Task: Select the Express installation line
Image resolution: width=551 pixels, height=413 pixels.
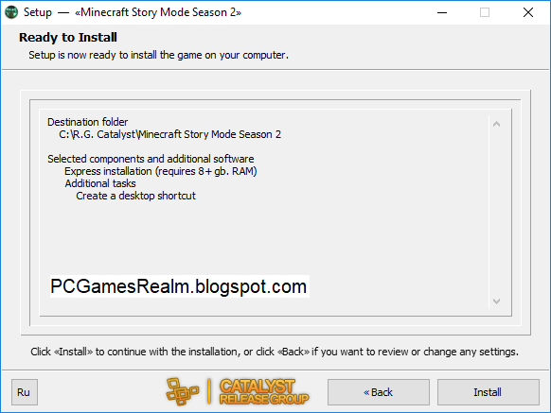Action: pos(161,171)
